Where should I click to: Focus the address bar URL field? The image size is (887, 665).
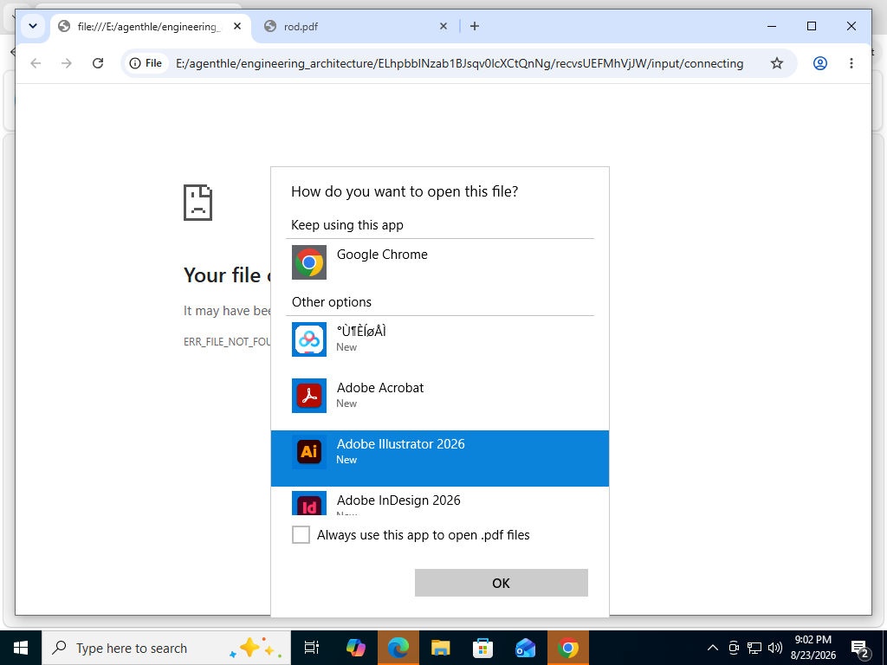(459, 63)
